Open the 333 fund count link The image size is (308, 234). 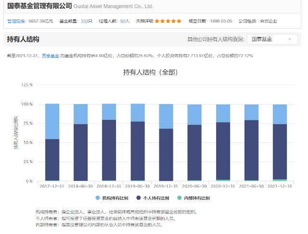[x=84, y=21]
